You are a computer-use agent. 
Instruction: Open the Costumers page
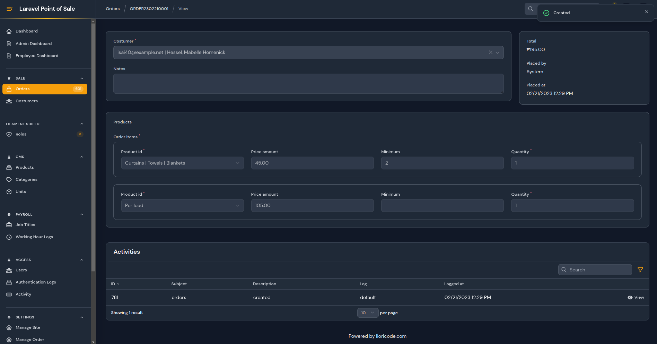tap(27, 101)
